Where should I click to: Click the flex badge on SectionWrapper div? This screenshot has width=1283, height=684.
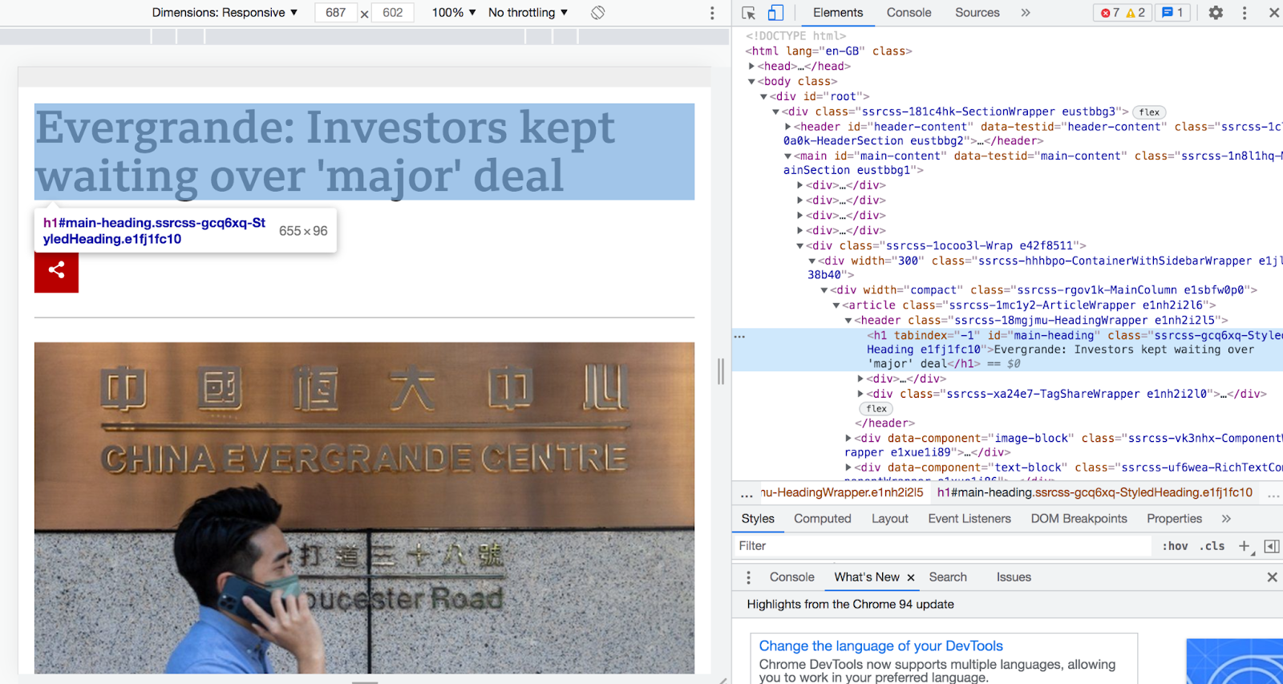point(1149,112)
